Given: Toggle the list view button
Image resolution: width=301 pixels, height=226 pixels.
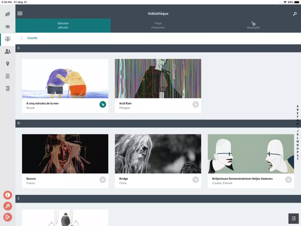Looking at the screenshot, I should 294,219.
